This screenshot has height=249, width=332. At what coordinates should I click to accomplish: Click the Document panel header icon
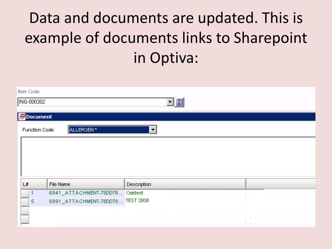click(x=22, y=117)
